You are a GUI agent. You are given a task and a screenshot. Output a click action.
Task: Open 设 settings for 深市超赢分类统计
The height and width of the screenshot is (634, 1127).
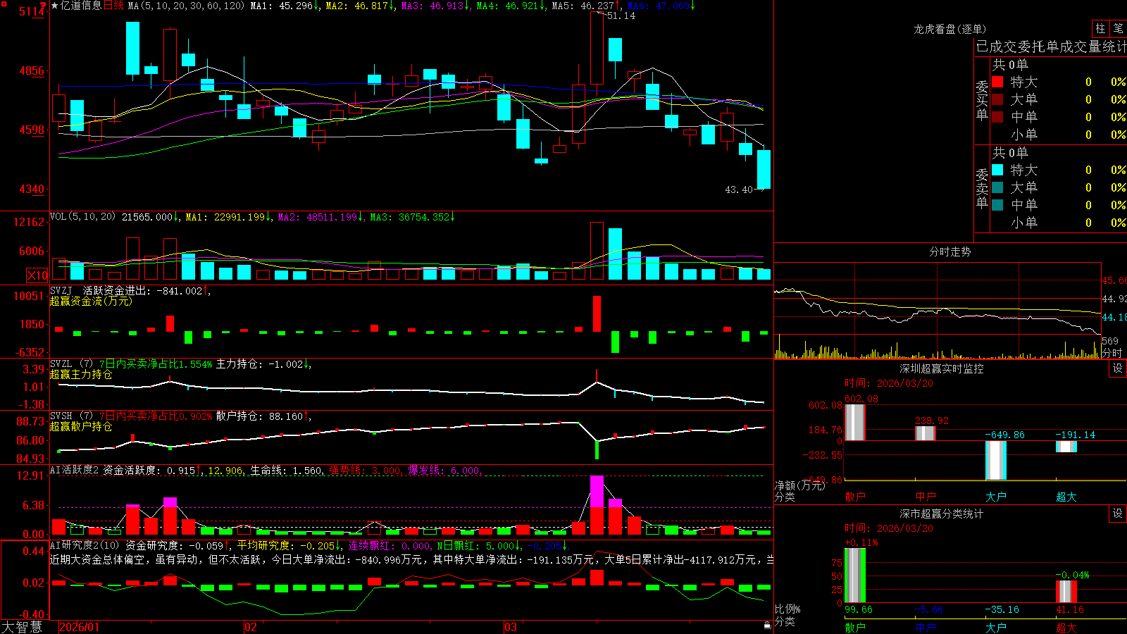click(x=1117, y=514)
